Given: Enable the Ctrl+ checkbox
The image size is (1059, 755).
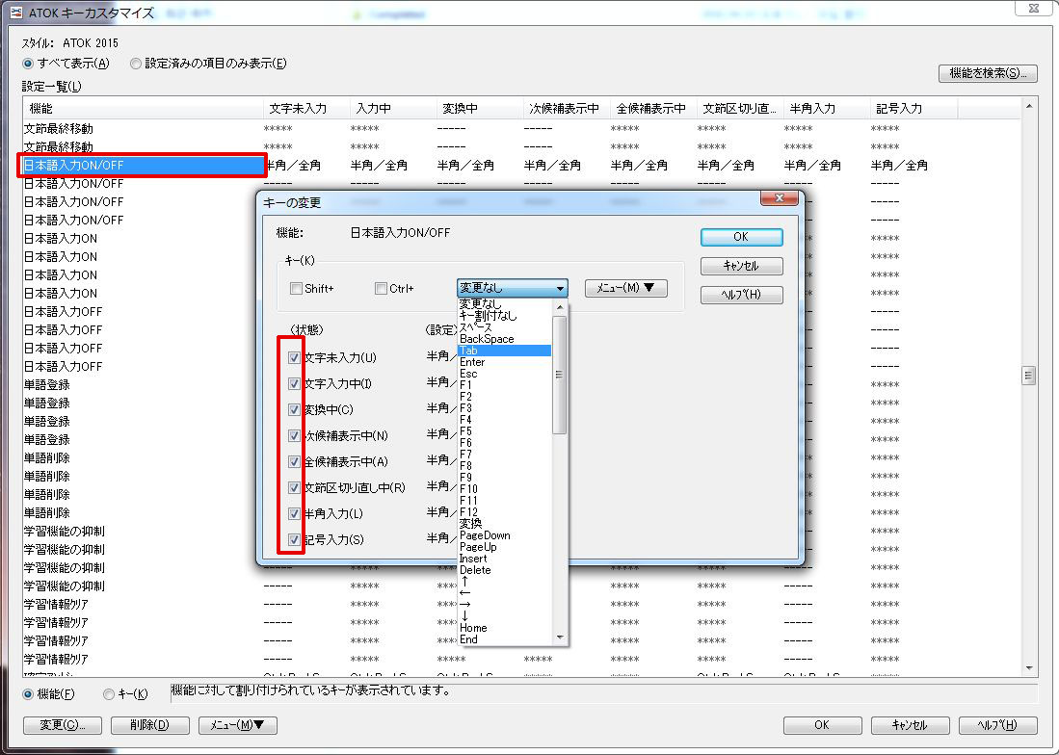Looking at the screenshot, I should pyautogui.click(x=381, y=289).
